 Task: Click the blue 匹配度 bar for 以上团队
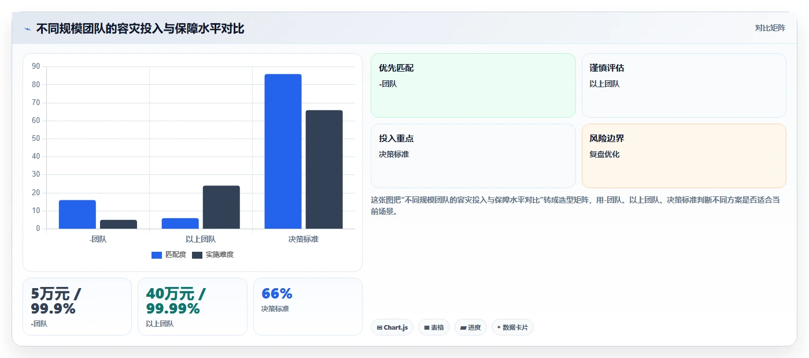180,223
